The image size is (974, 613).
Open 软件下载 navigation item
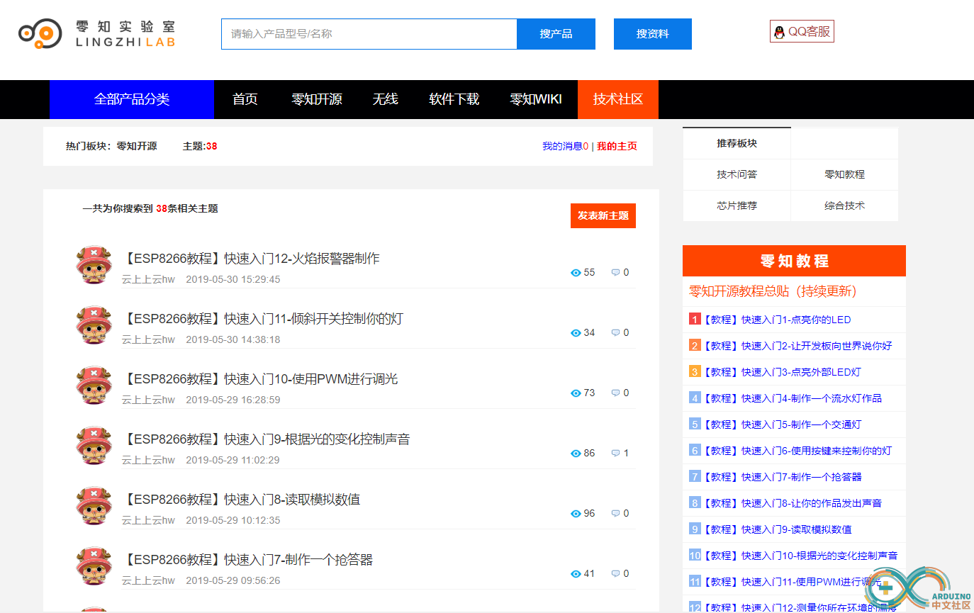click(x=454, y=99)
